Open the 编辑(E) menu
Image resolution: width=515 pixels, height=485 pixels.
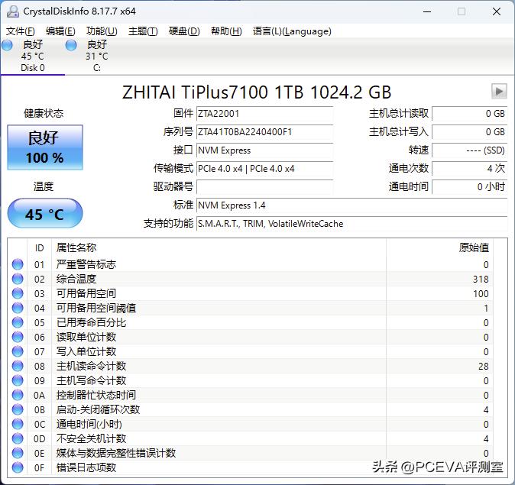(x=60, y=31)
